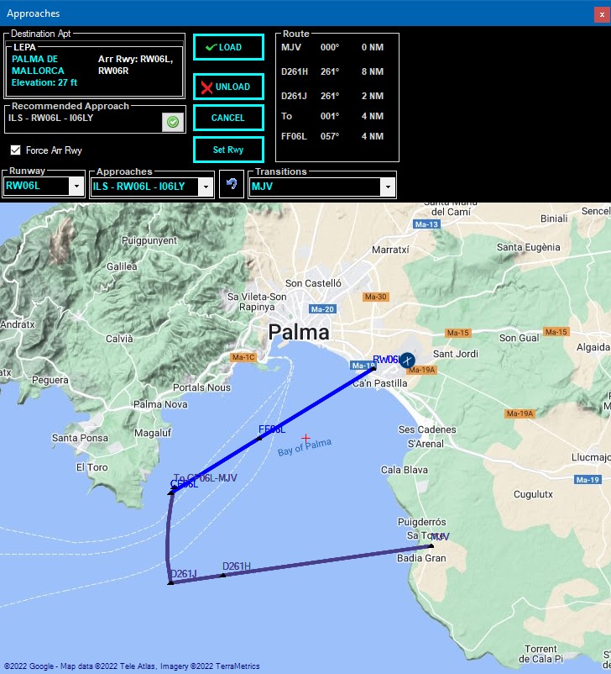The height and width of the screenshot is (674, 611).
Task: Click the UNLOAD button
Action: (x=228, y=87)
